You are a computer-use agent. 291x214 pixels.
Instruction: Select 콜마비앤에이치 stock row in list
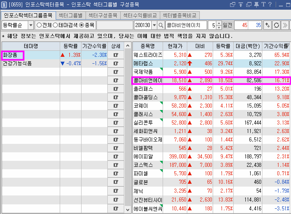pyautogui.click(x=211, y=81)
